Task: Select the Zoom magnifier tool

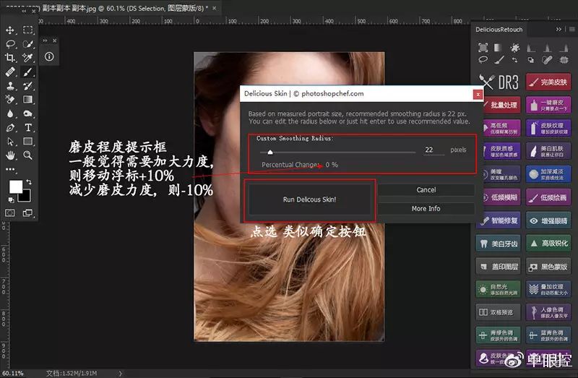Action: [27, 155]
